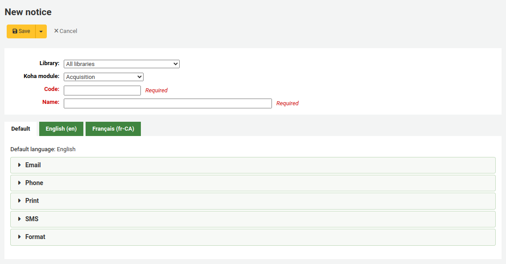Viewport: 506px width, 264px height.
Task: Switch to the English (en) tab
Action: 61,128
